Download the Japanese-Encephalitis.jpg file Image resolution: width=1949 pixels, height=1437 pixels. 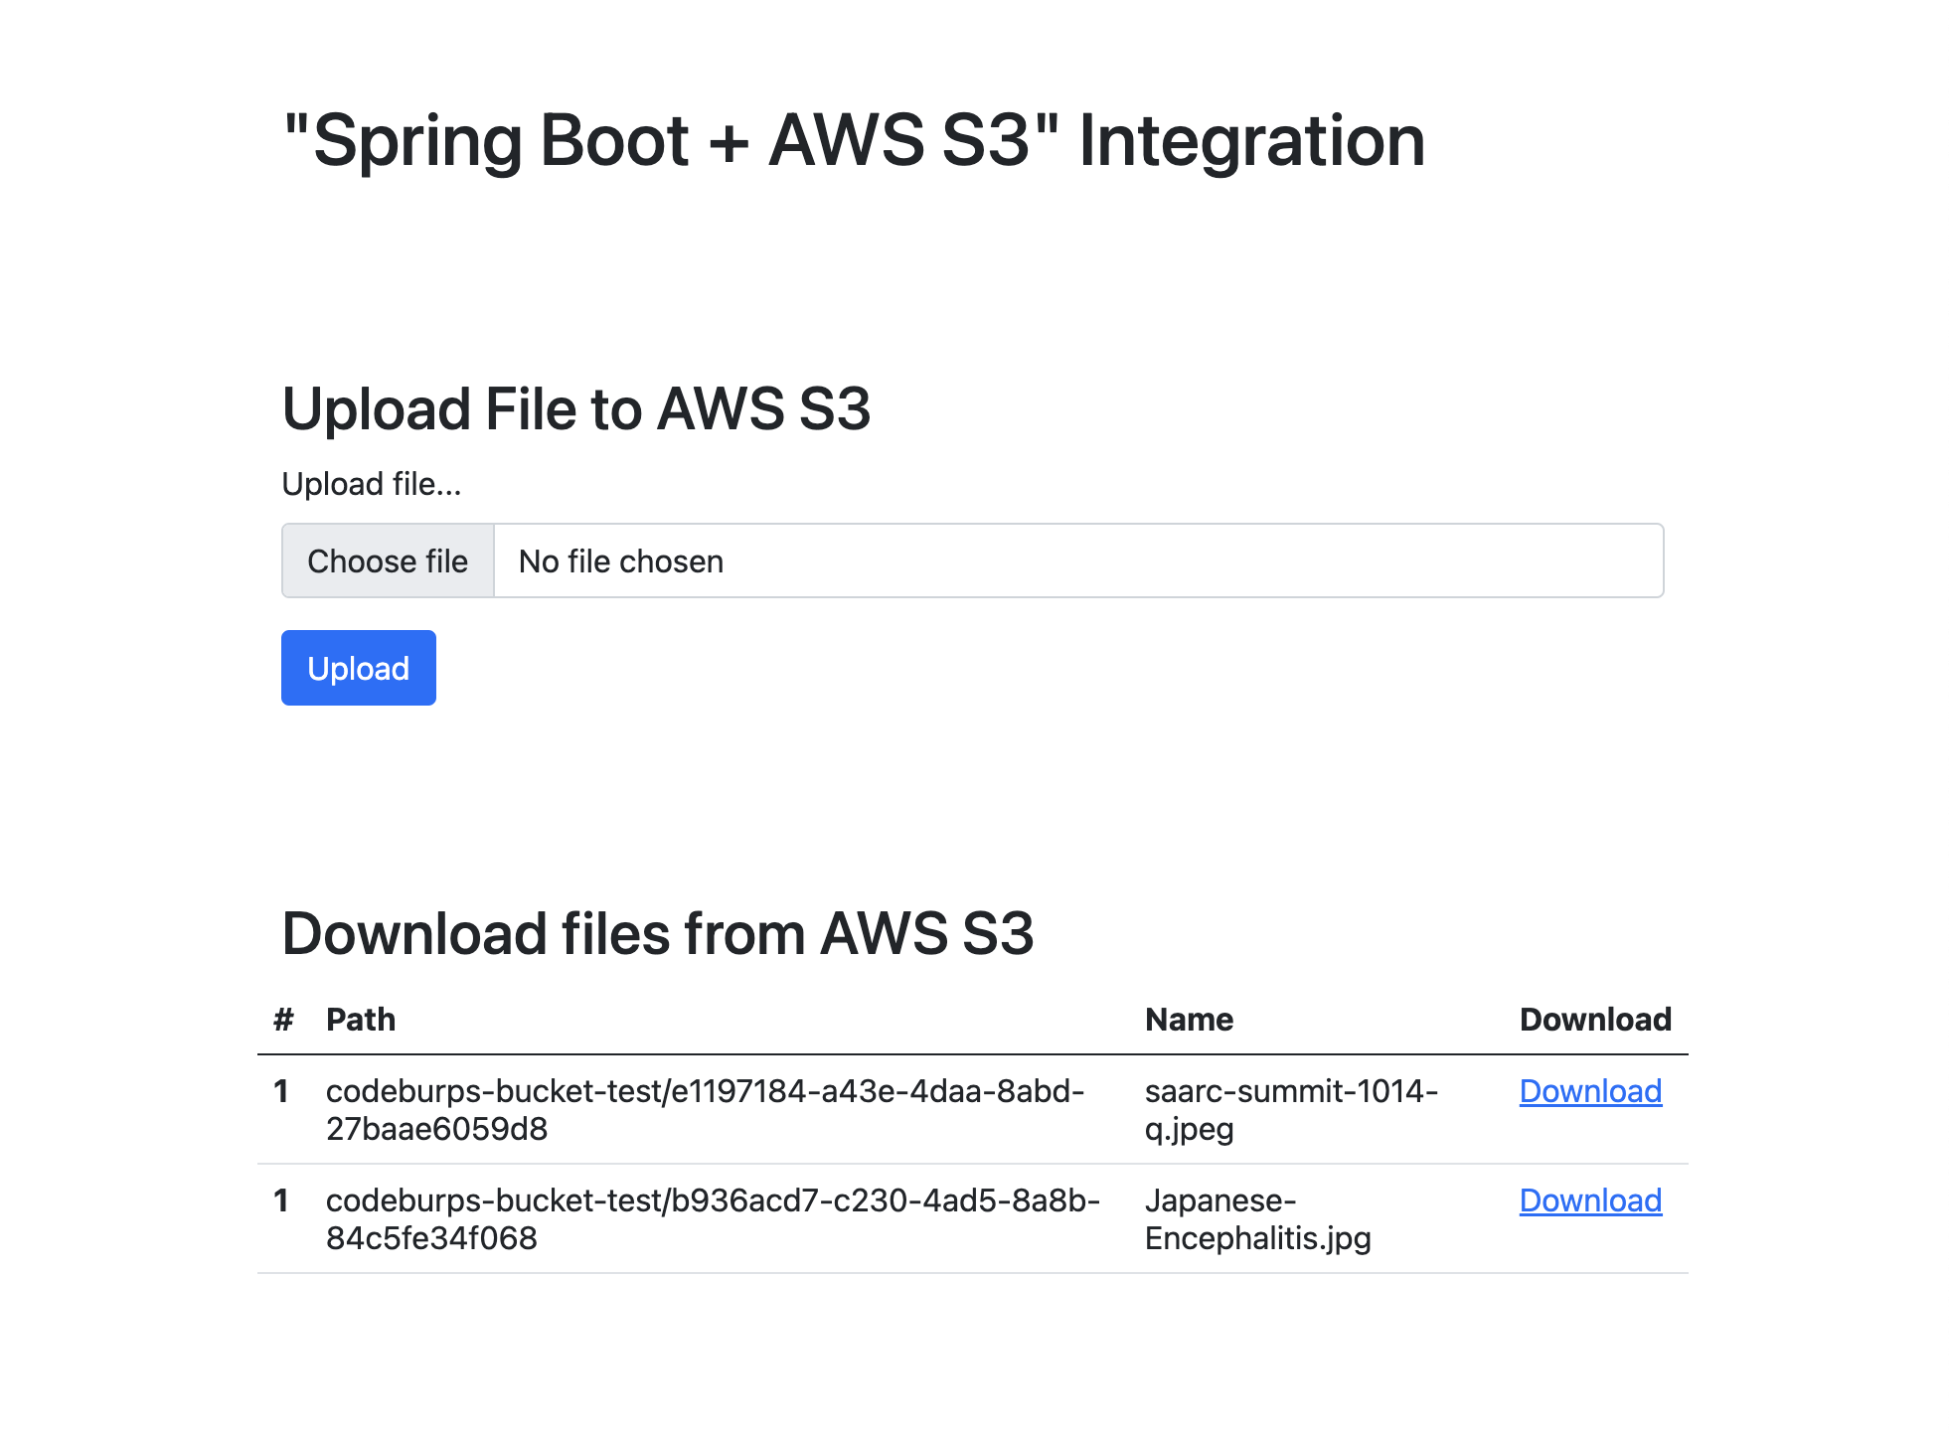pos(1590,1200)
